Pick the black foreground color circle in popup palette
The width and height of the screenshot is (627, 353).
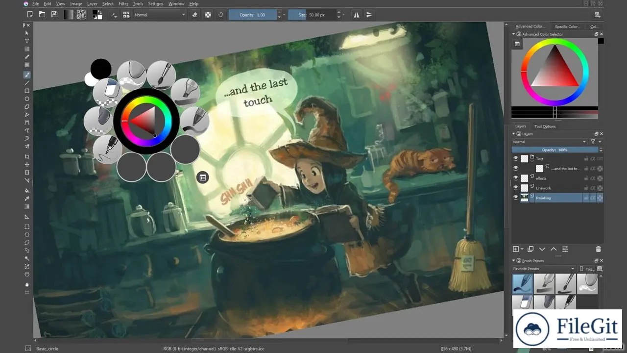(101, 69)
